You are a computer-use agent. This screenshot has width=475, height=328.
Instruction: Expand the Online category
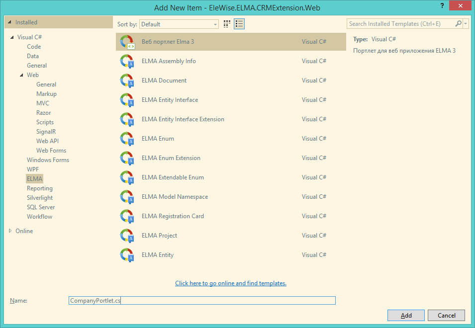[x=11, y=231]
